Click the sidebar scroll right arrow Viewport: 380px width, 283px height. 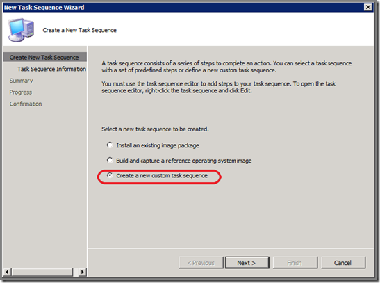tap(83, 272)
